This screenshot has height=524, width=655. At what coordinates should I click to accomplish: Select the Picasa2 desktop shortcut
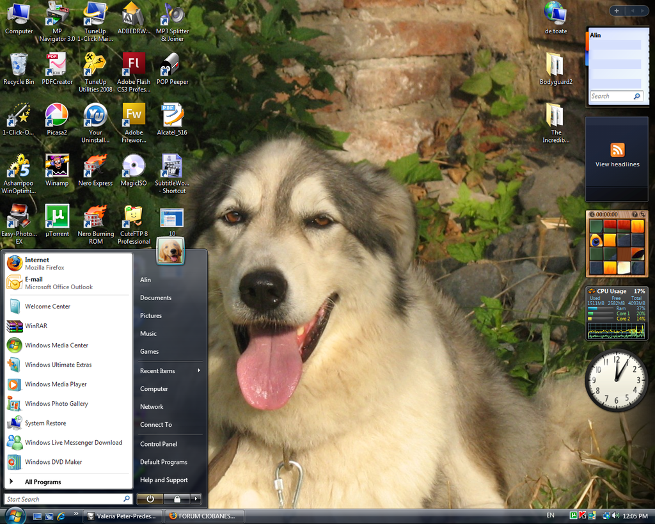click(x=57, y=120)
